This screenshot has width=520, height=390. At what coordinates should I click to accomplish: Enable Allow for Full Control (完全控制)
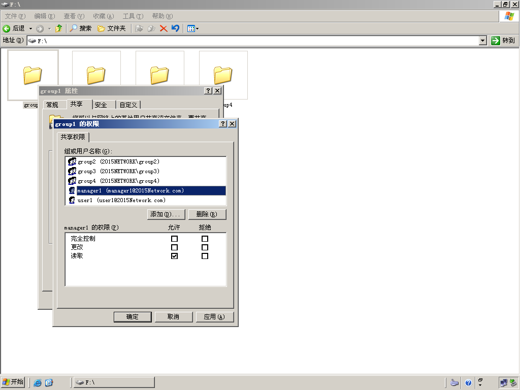pyautogui.click(x=175, y=239)
